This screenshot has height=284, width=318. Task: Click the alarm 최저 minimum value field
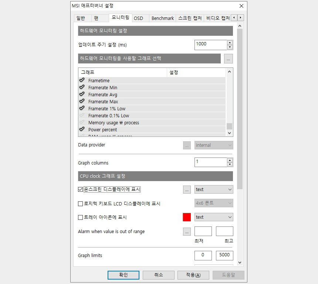pyautogui.click(x=203, y=231)
